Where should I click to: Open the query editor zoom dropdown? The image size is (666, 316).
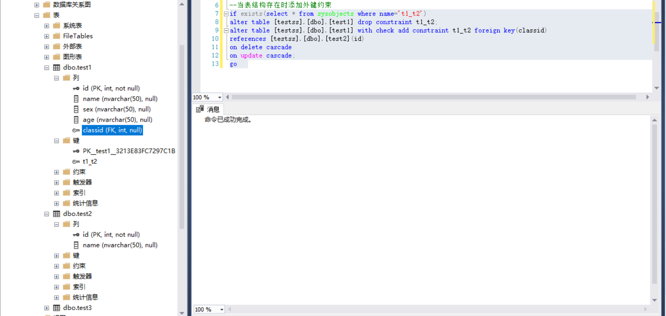[220, 97]
